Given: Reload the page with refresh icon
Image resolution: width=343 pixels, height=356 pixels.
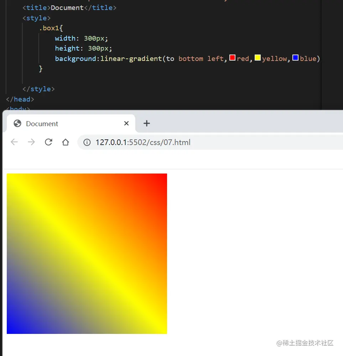Looking at the screenshot, I should click(48, 142).
